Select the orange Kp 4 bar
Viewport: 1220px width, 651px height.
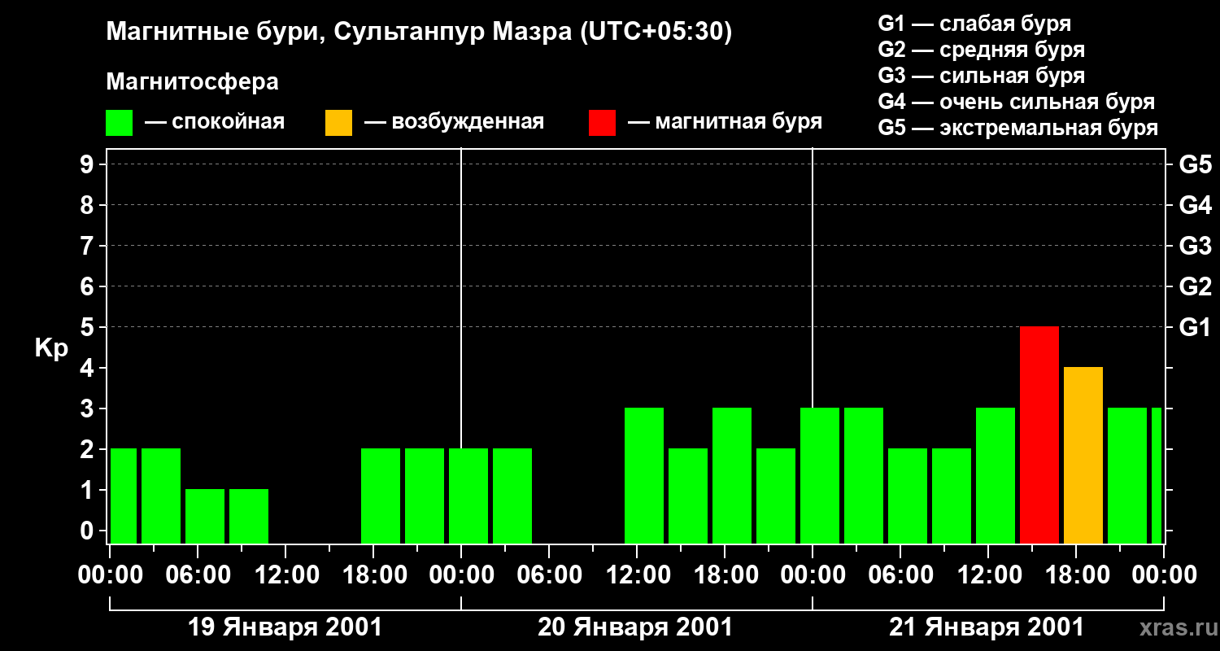[1083, 455]
